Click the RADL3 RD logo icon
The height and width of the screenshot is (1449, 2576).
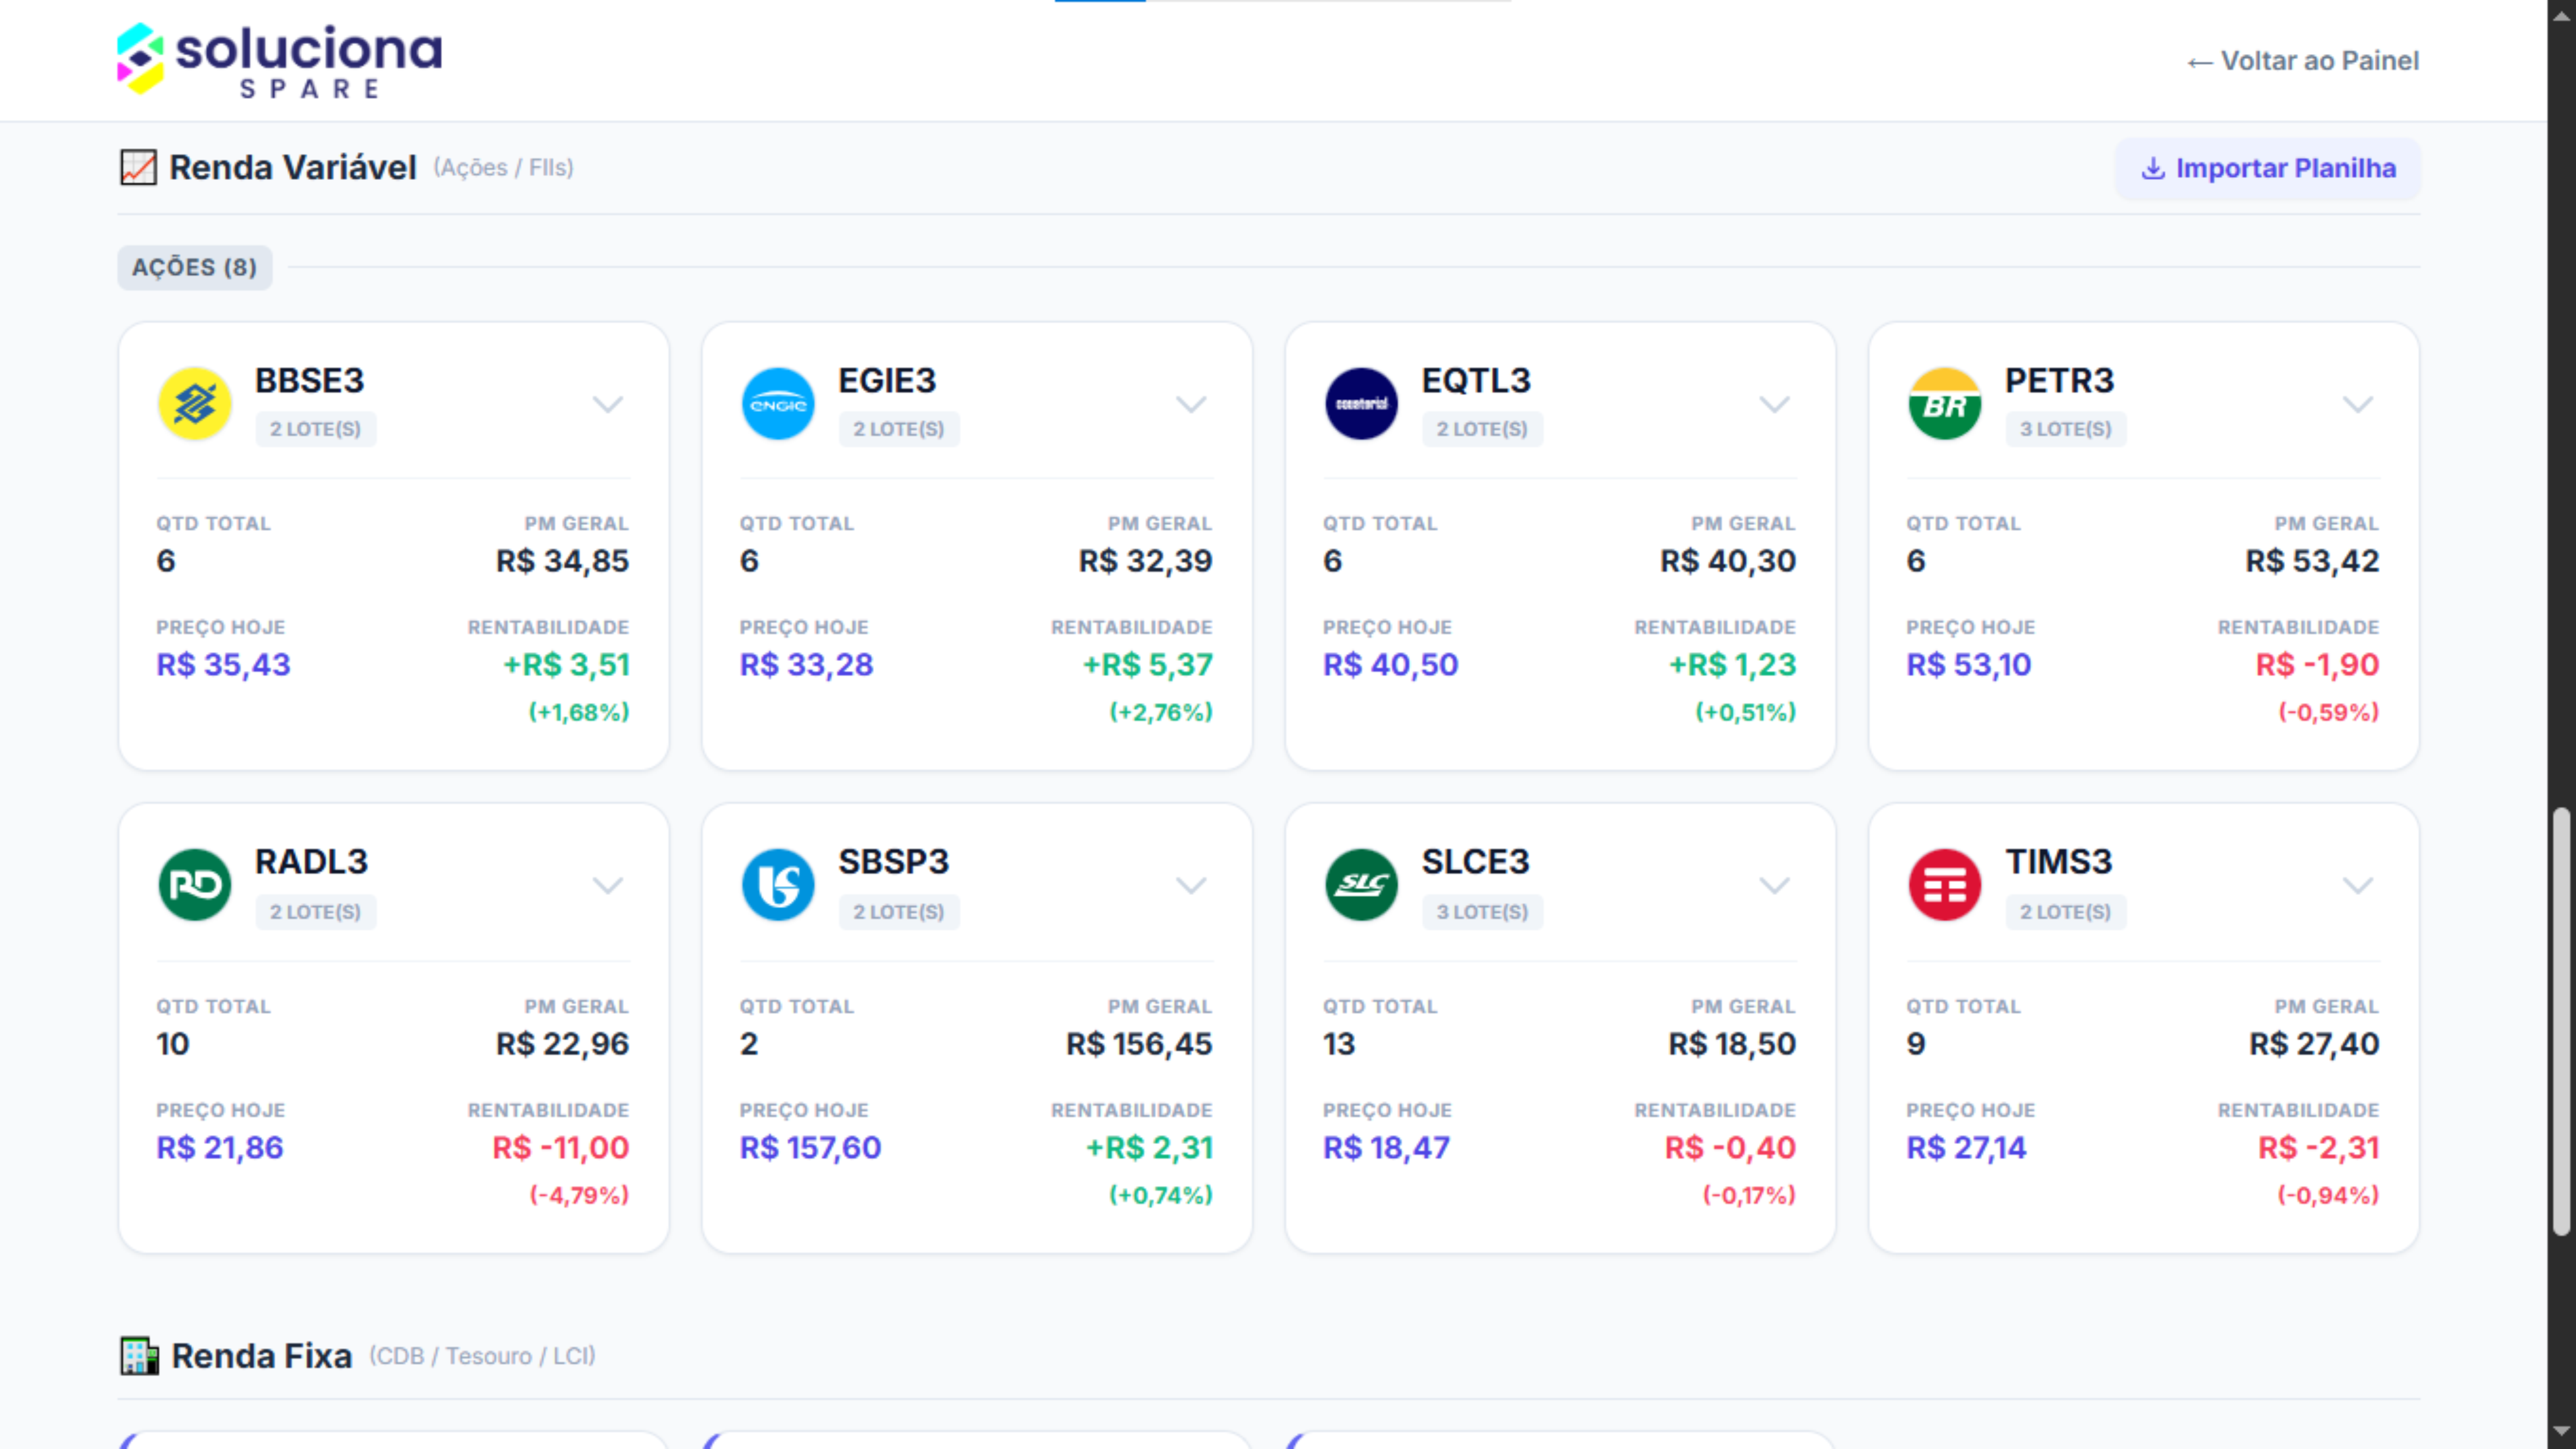pyautogui.click(x=194, y=885)
